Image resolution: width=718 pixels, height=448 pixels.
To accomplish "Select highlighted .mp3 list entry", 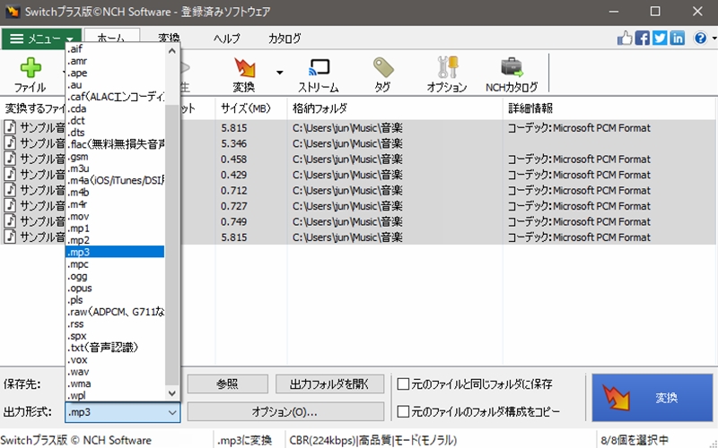I will (115, 252).
